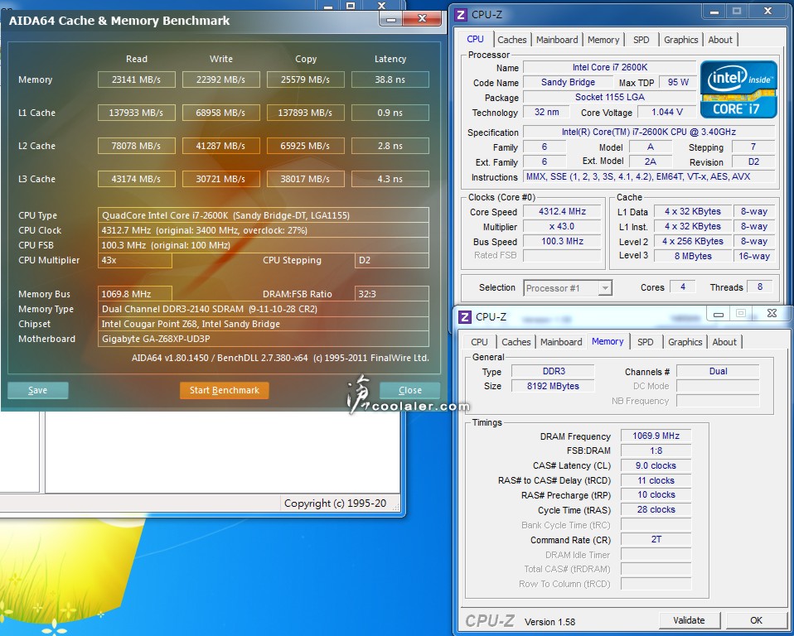
Task: Click the L3 Cache Read value 43174 MB/s
Action: 137,179
